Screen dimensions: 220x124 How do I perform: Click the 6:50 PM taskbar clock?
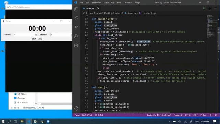tap(205, 121)
